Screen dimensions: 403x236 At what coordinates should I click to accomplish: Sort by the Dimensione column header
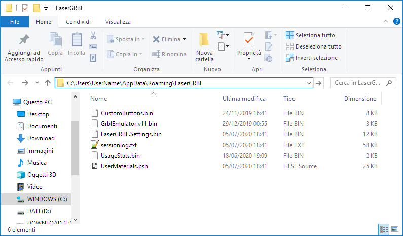[361, 99]
